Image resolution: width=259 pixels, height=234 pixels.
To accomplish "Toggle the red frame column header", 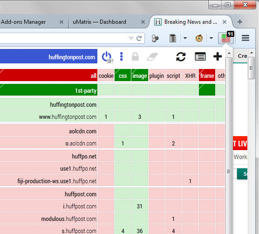I will click(207, 75).
